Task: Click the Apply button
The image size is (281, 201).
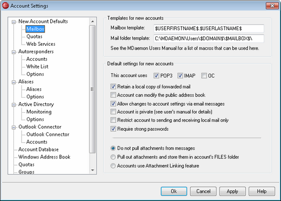Action: pyautogui.click(x=232, y=192)
